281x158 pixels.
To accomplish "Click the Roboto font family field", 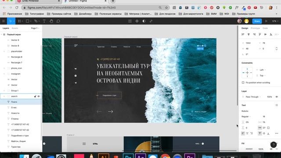I will point(245,111).
